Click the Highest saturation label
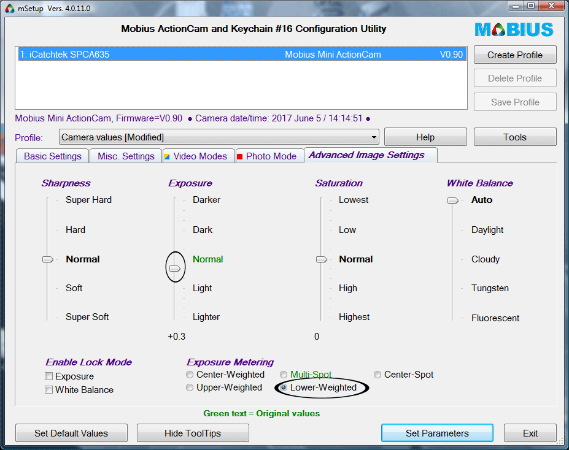 (354, 317)
